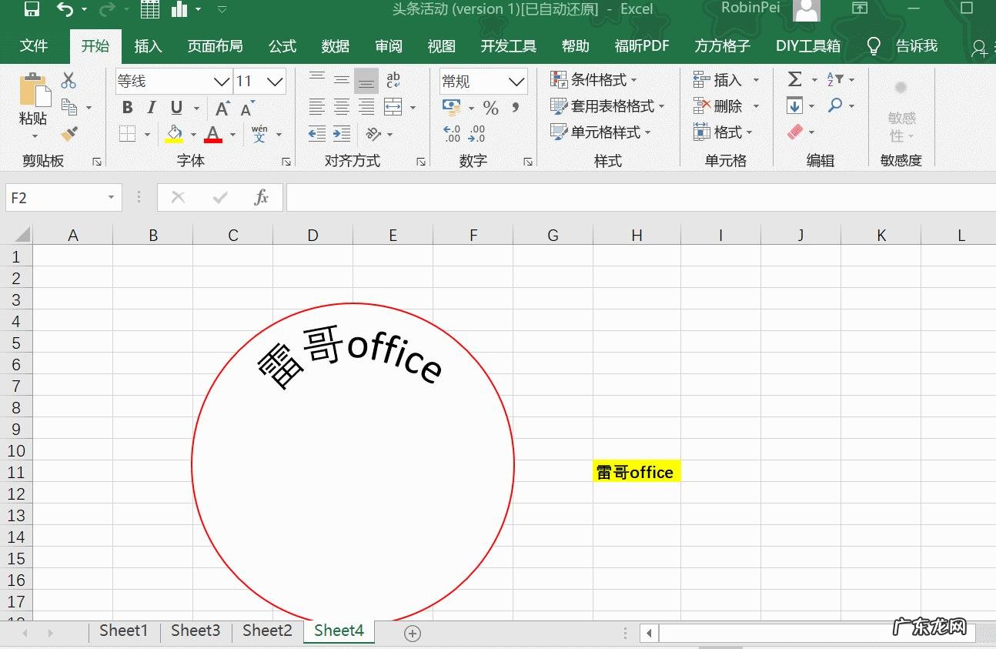Click the Cut scissors icon
The image size is (996, 649).
[68, 79]
